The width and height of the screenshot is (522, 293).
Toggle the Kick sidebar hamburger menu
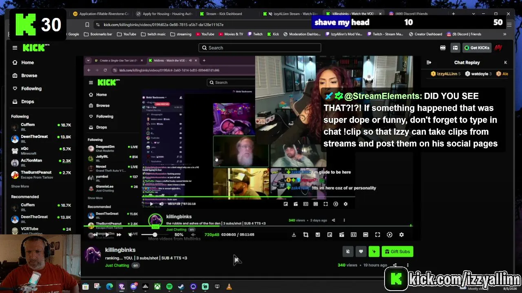click(15, 48)
